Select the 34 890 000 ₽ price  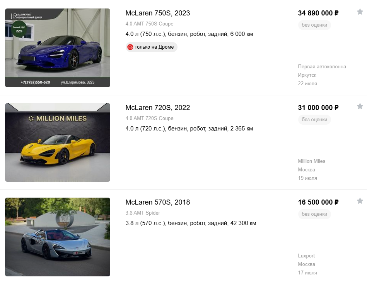coord(318,13)
